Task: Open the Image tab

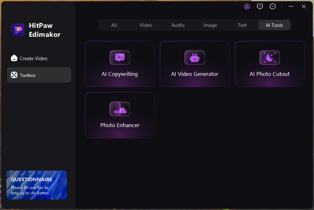Action: 210,25
